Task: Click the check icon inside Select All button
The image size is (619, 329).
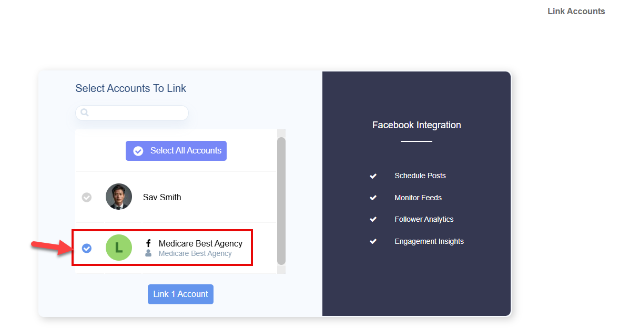Action: tap(138, 151)
